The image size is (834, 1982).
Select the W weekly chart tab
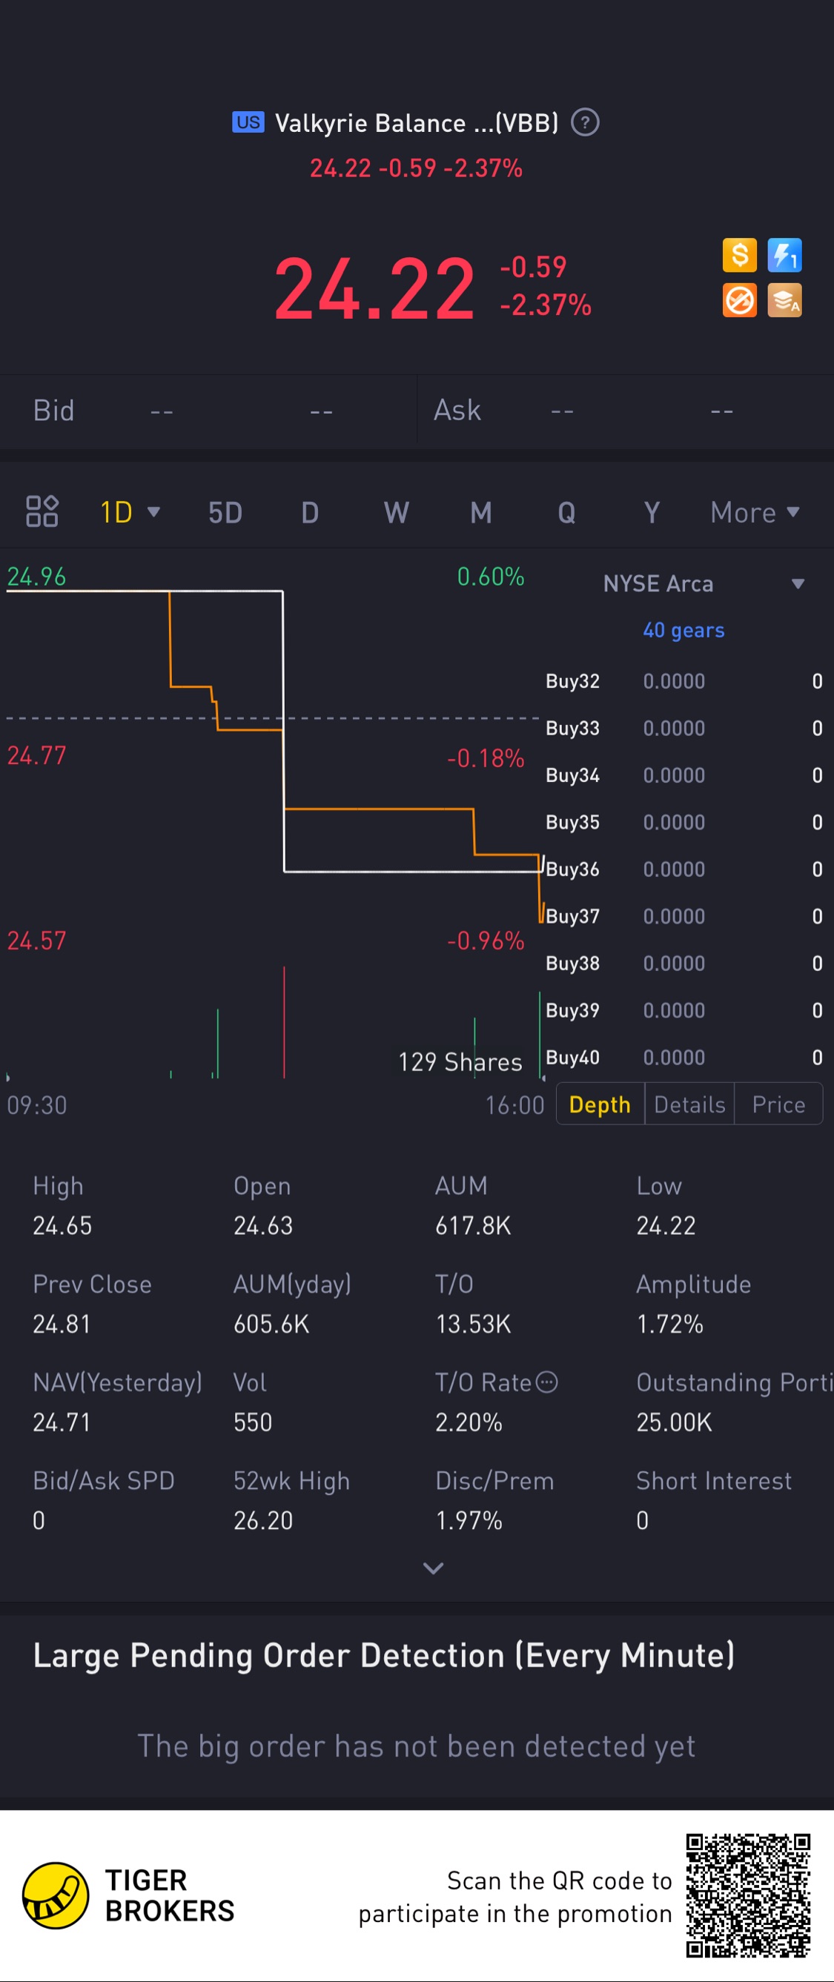pos(396,512)
